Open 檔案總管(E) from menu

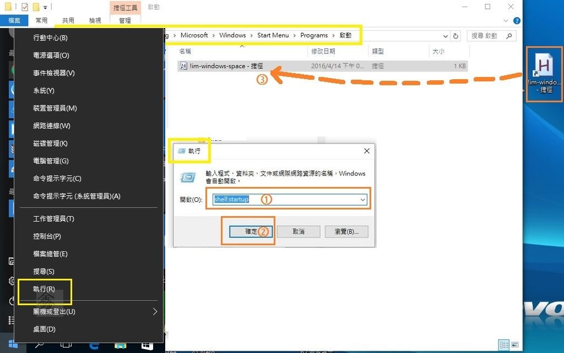(50, 254)
